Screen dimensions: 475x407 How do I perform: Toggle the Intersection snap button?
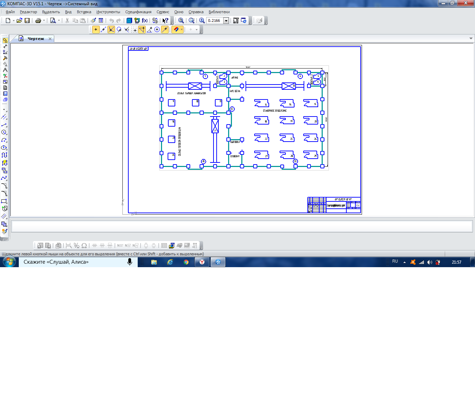pyautogui.click(x=111, y=30)
